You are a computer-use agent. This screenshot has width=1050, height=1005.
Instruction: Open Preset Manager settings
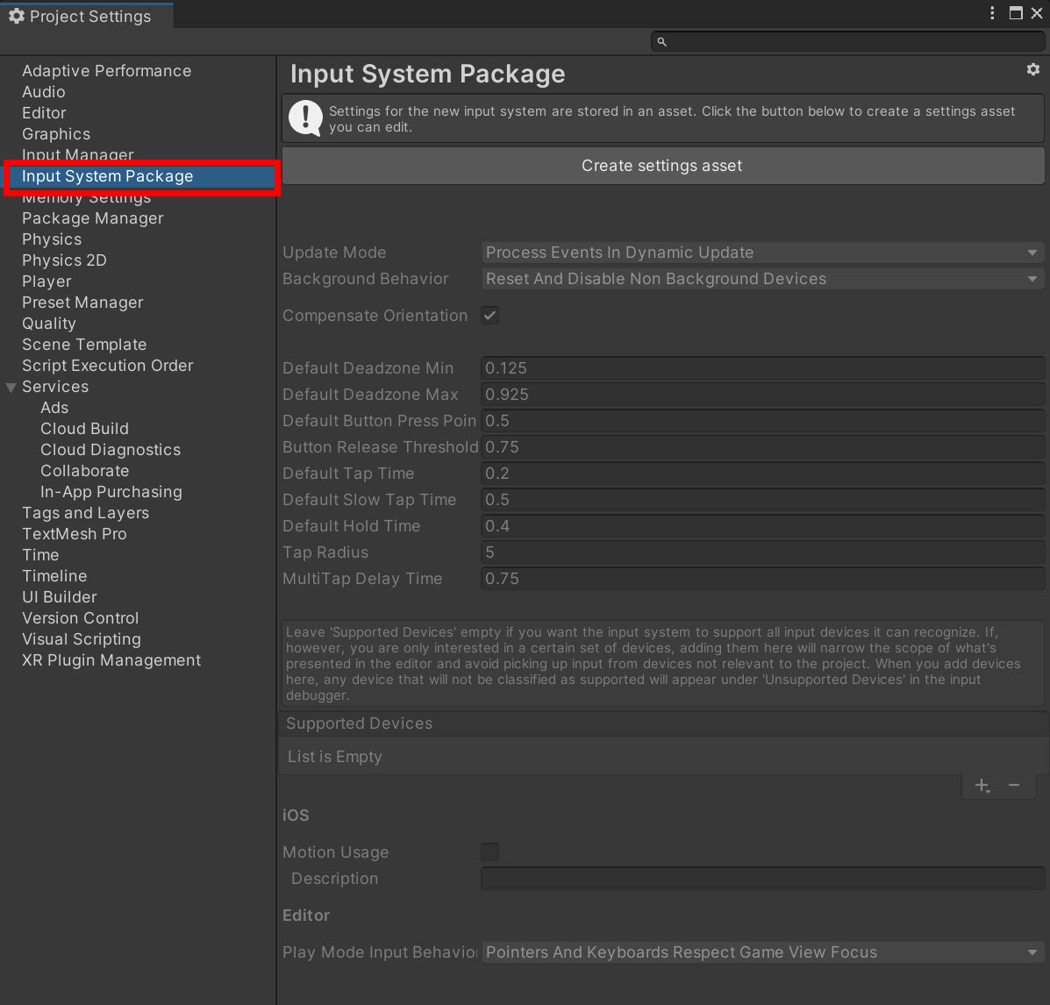[x=82, y=303]
